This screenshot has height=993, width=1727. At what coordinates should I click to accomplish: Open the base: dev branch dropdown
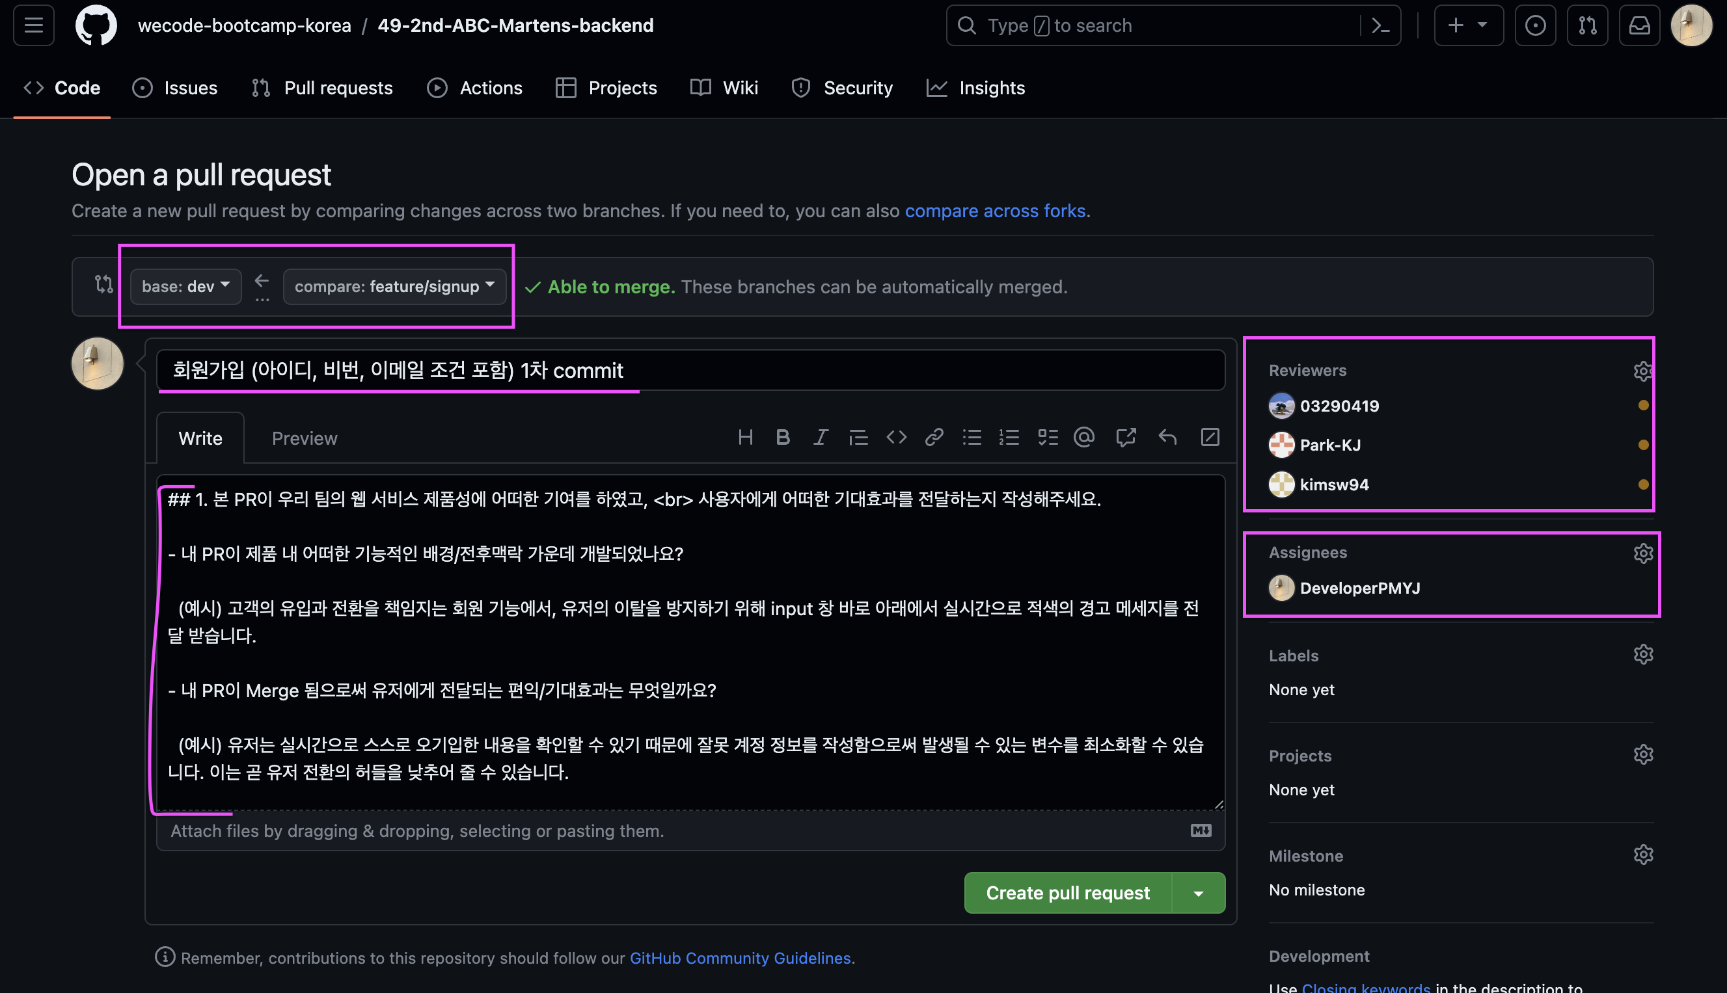point(185,286)
